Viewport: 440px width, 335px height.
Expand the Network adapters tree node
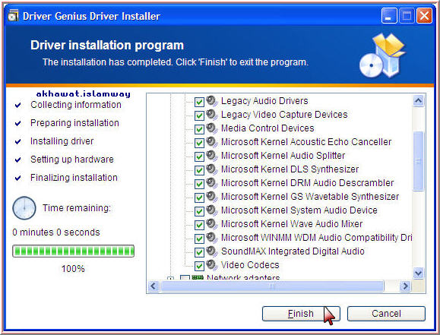tap(170, 278)
